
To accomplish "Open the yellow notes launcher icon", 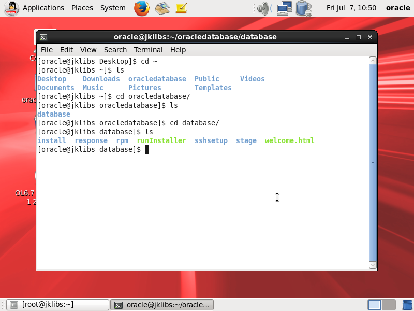I will pos(182,8).
